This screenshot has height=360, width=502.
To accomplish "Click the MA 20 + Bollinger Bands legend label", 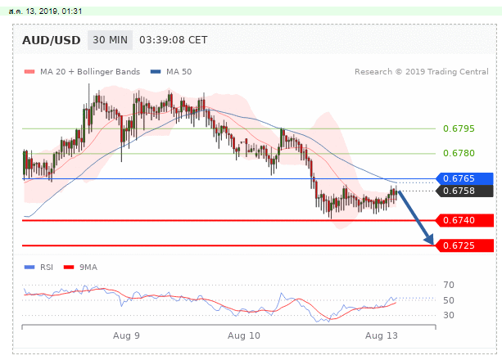I will click(90, 72).
